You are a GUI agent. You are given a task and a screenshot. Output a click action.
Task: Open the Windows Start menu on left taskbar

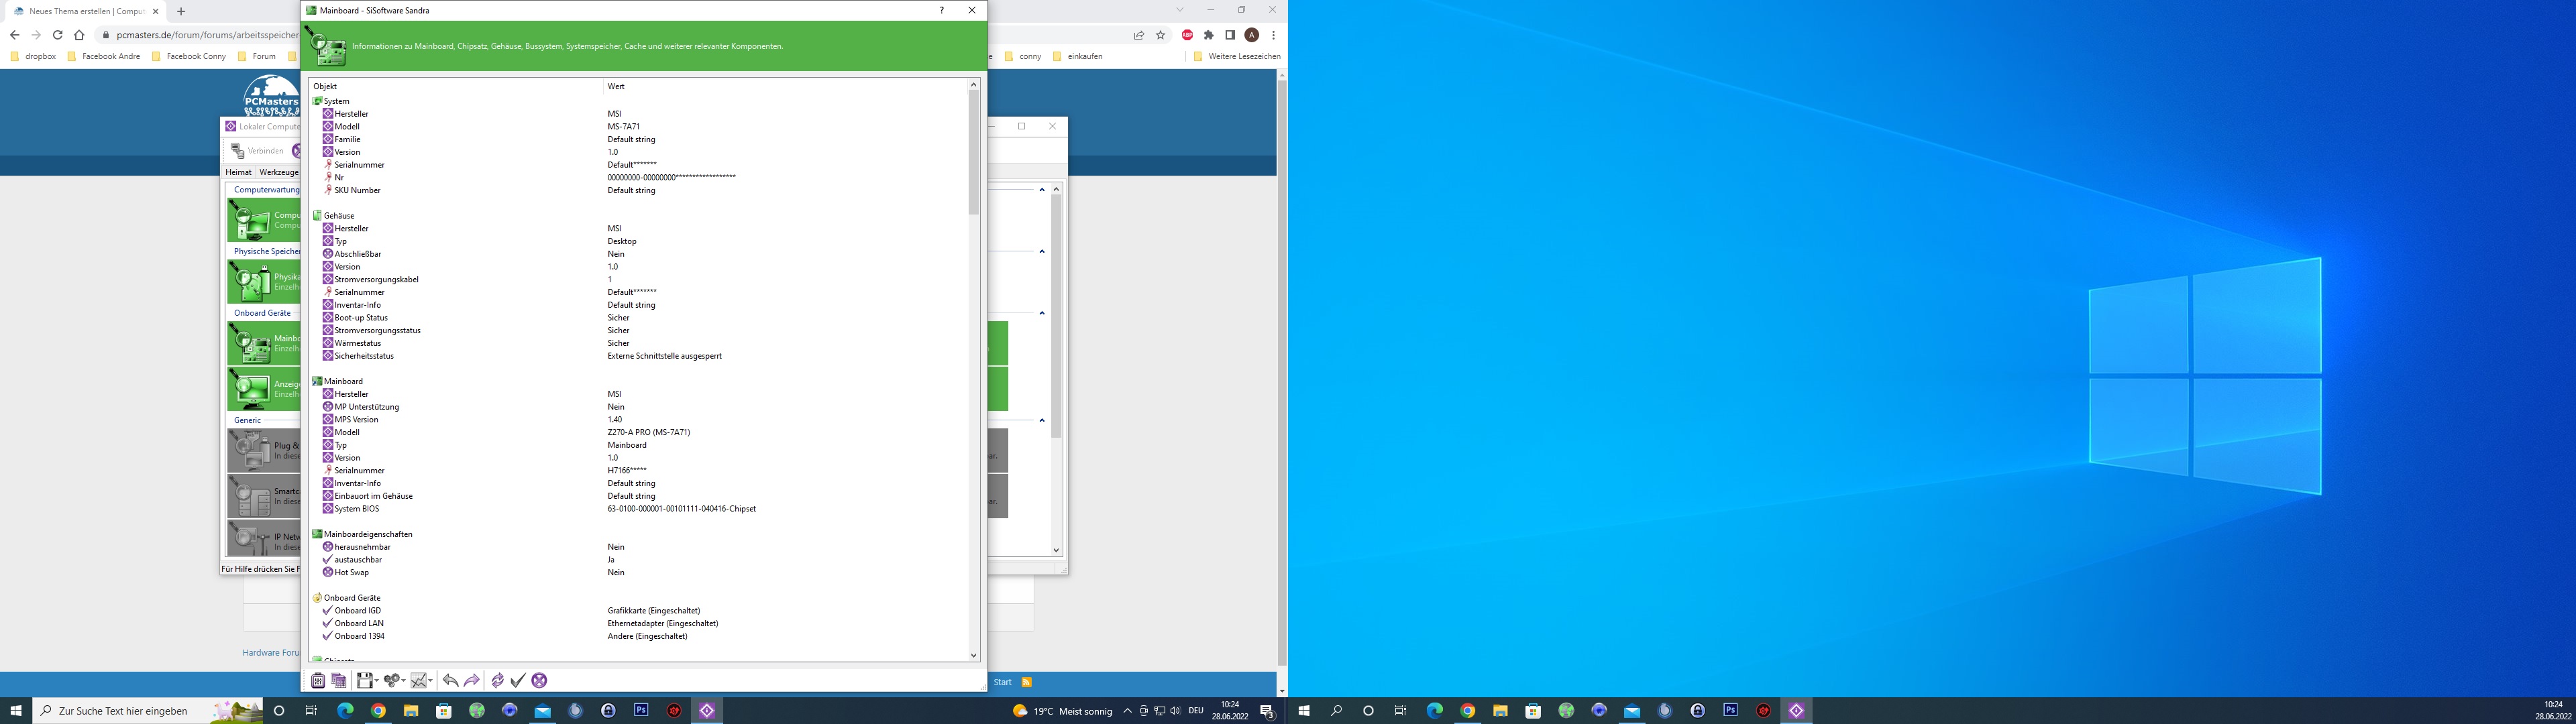[16, 711]
